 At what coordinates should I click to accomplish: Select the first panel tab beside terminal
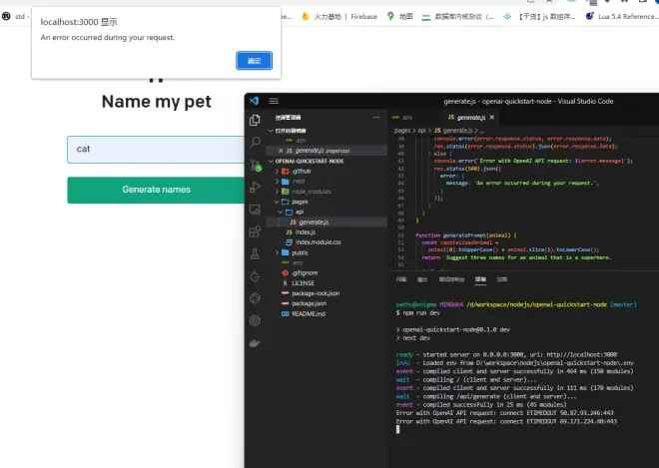click(x=400, y=280)
